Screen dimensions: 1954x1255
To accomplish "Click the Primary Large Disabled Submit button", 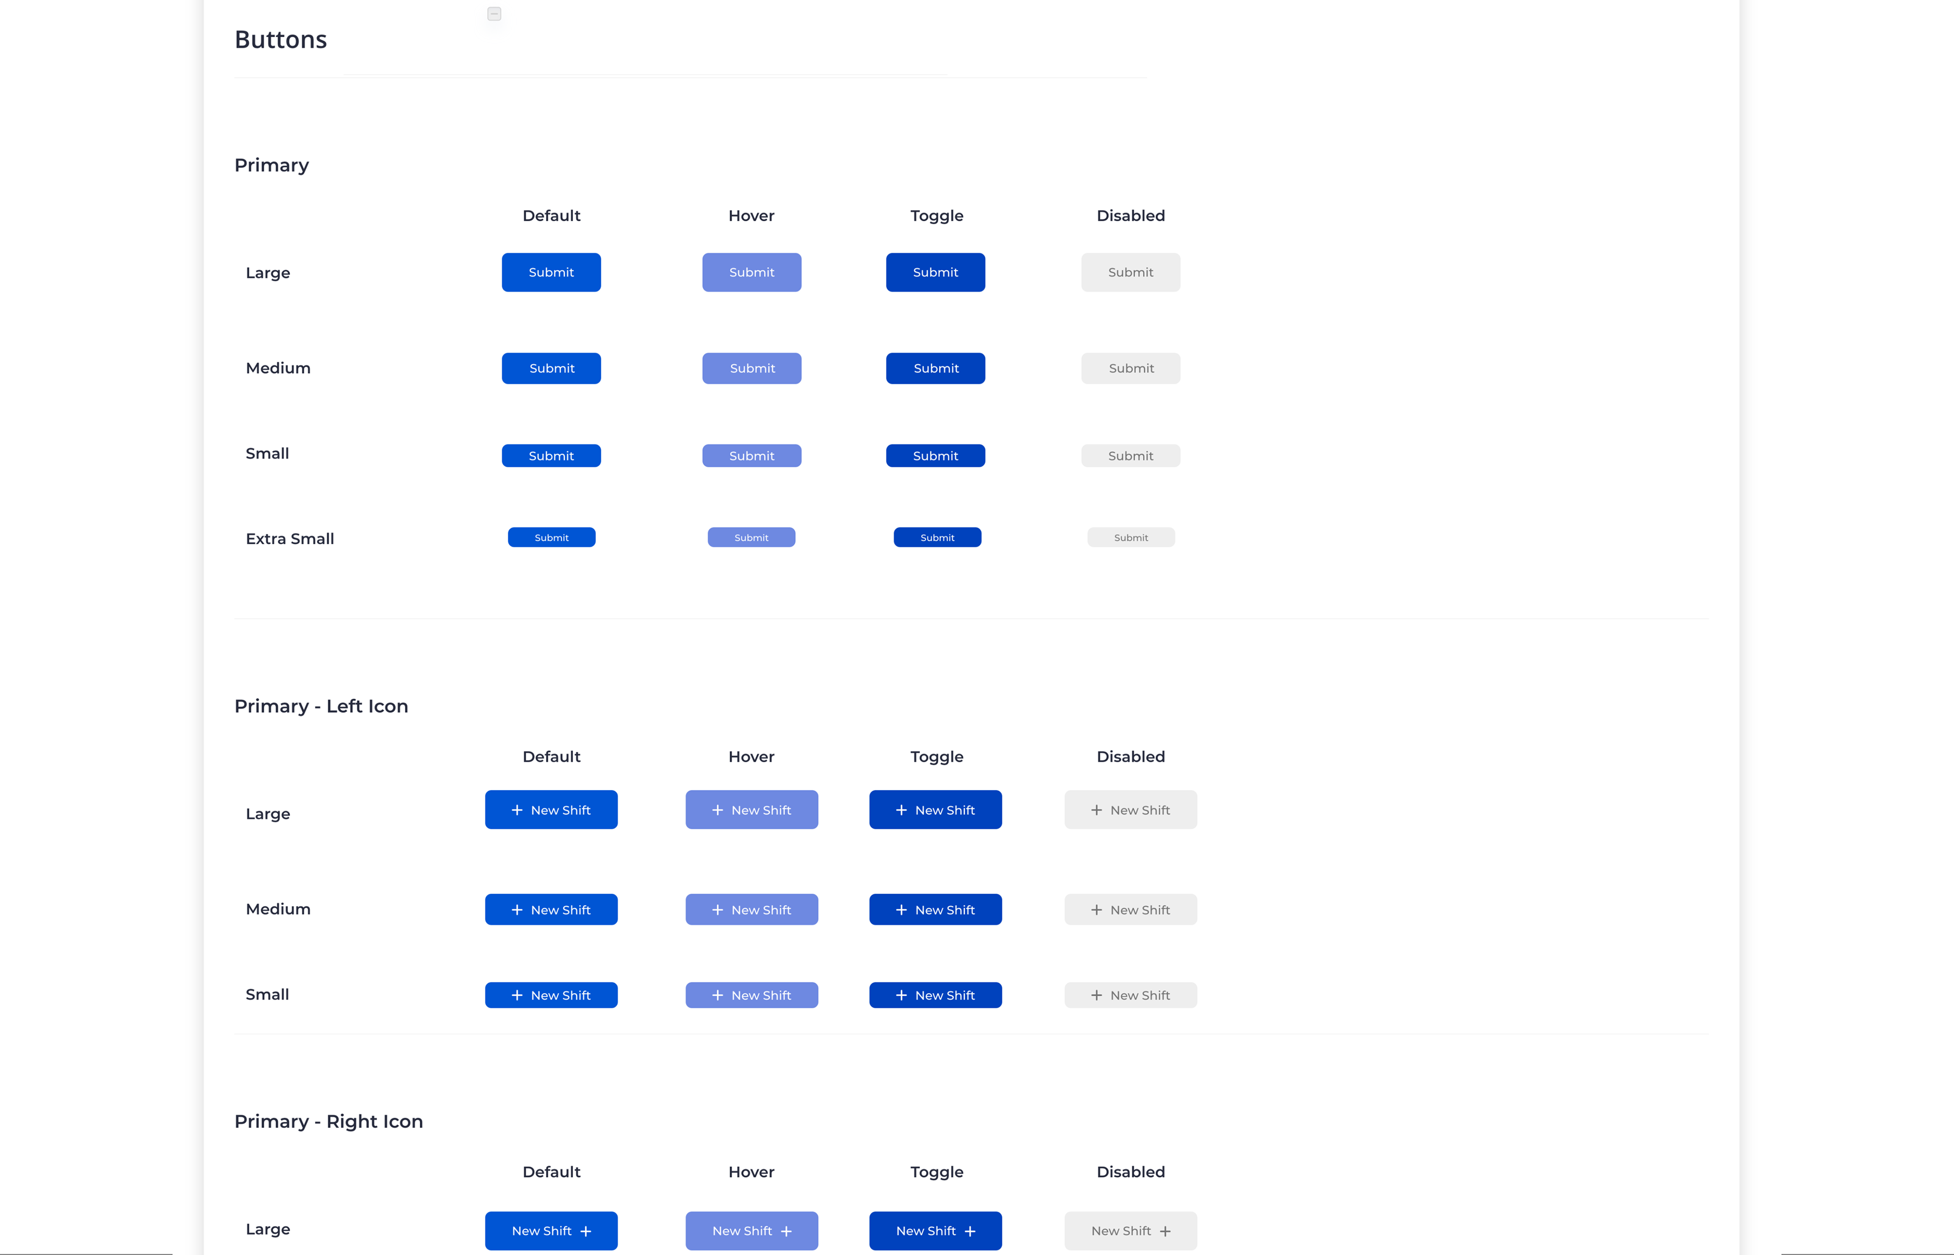I will tap(1130, 272).
